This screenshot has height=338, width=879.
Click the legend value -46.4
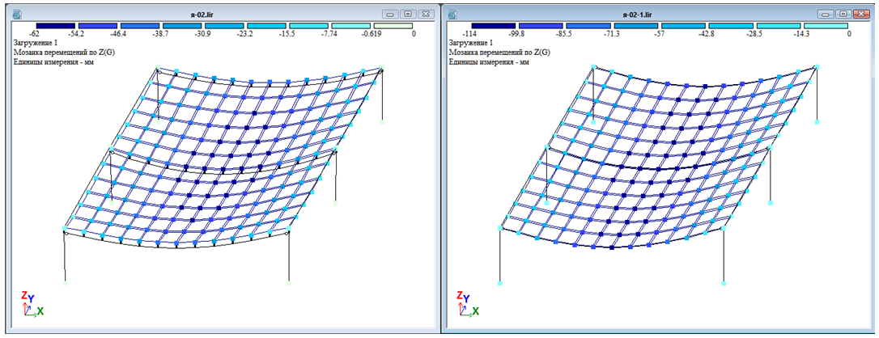tap(120, 34)
